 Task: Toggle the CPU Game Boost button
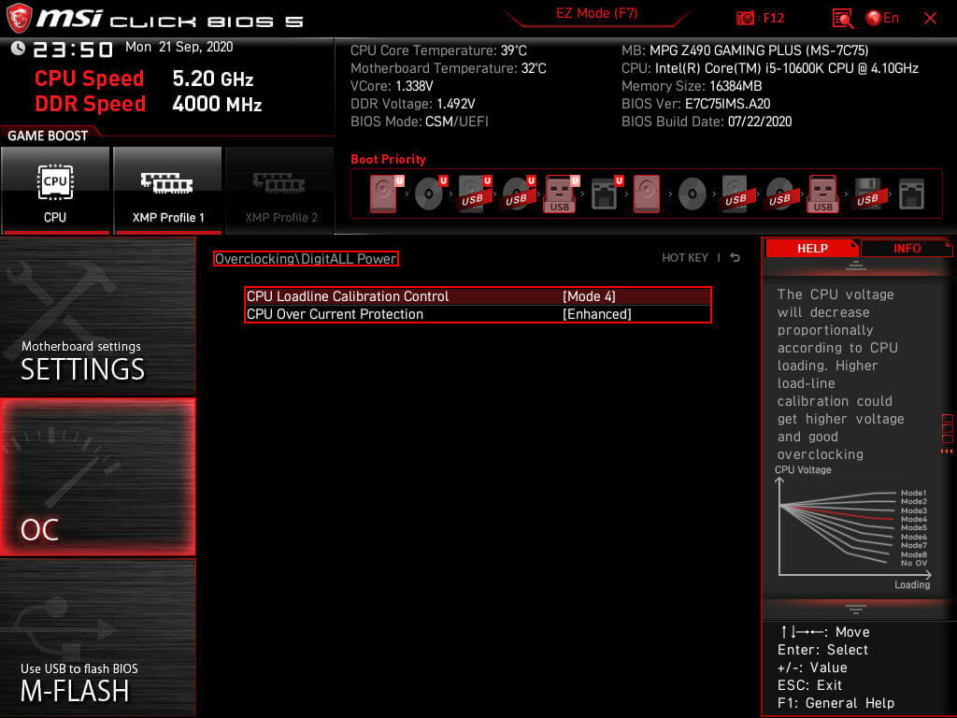(x=55, y=190)
